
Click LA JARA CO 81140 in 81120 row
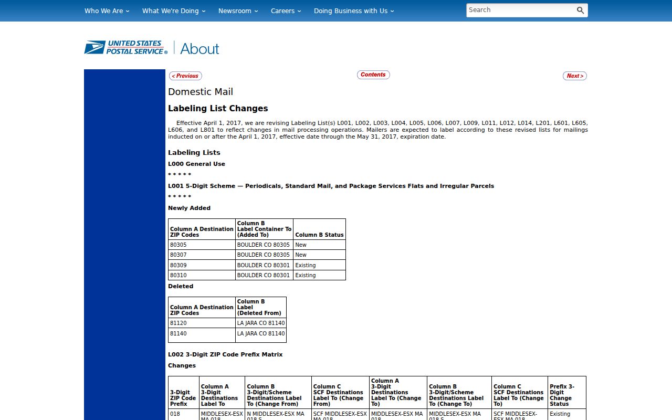(261, 323)
